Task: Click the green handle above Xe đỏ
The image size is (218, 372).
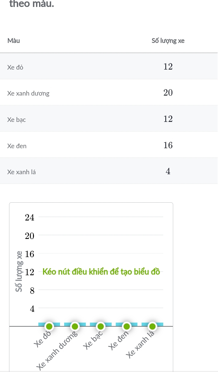Action: [49, 326]
